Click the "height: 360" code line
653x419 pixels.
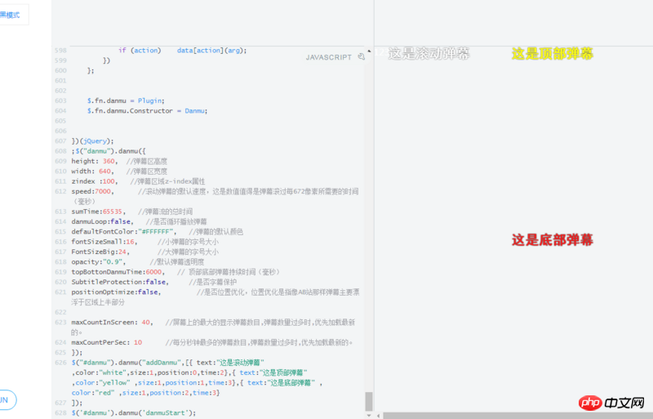(119, 162)
